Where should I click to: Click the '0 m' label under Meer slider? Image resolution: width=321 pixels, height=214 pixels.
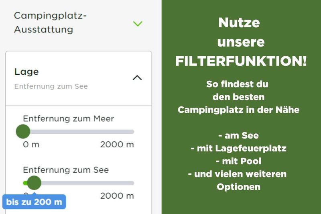tap(31, 145)
